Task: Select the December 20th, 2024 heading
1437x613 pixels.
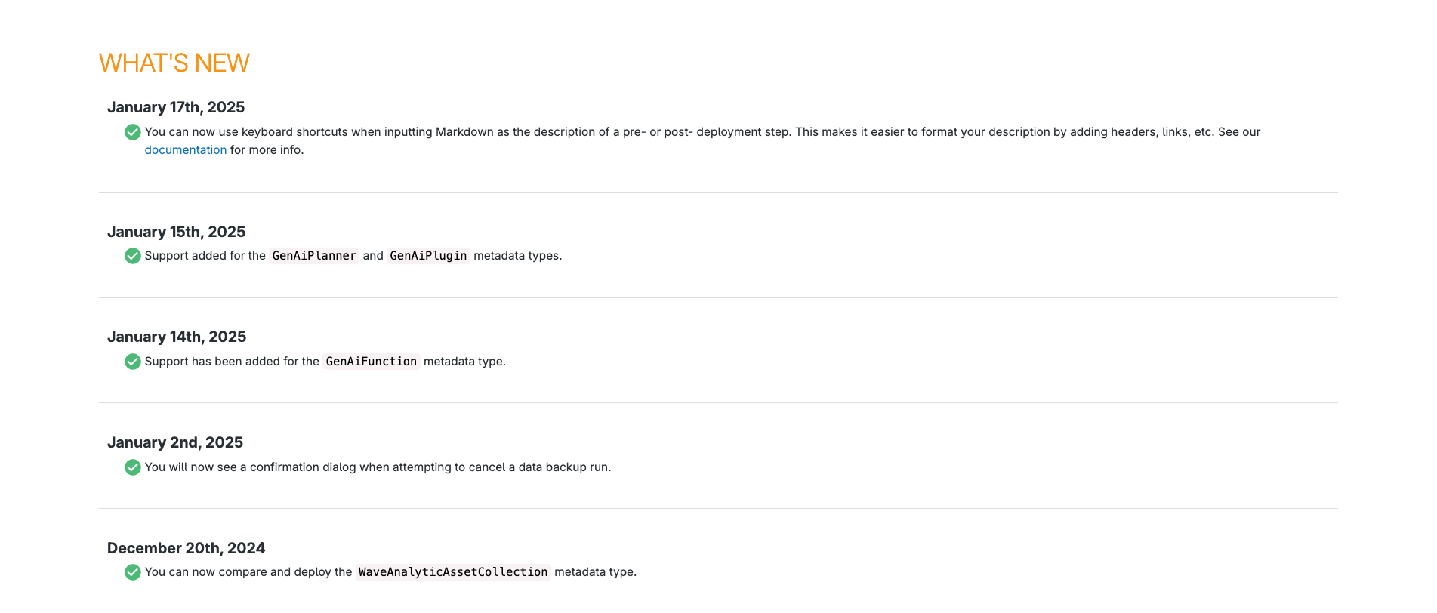Action: [186, 548]
